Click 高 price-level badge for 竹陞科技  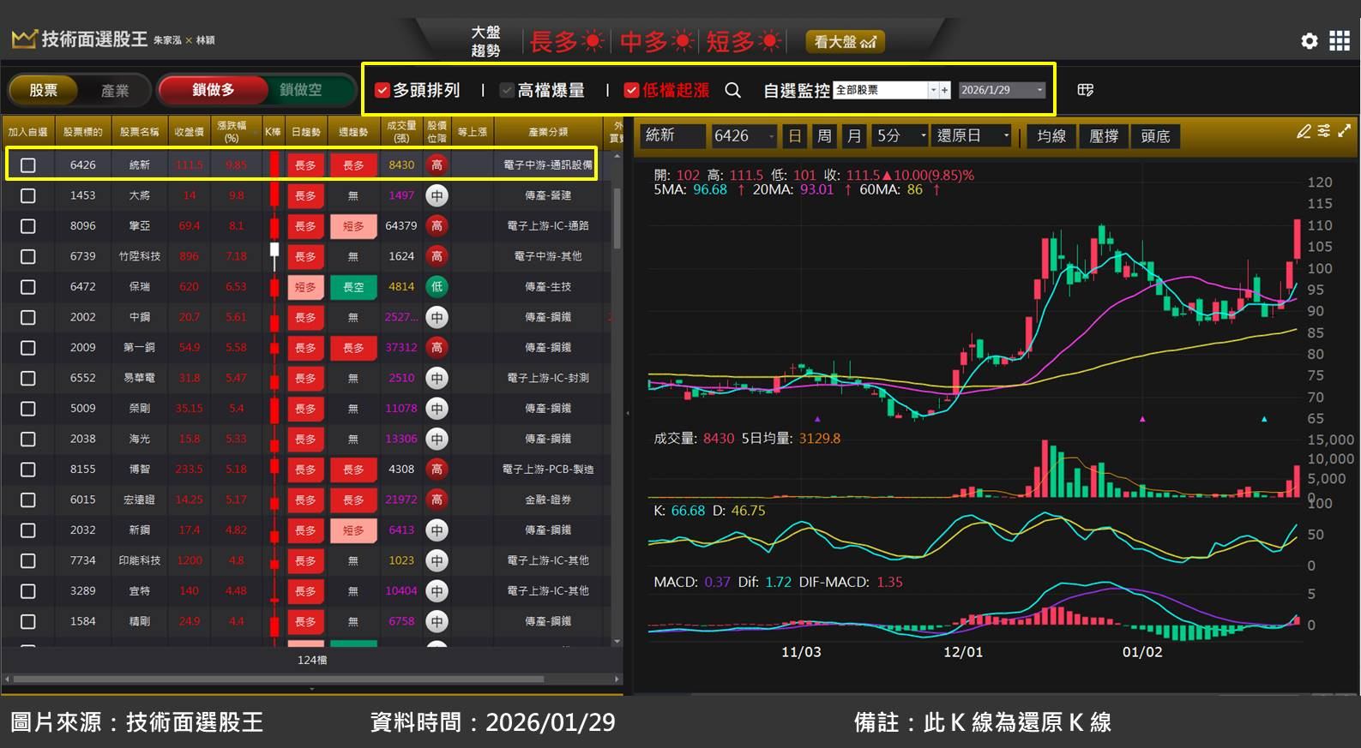(437, 256)
